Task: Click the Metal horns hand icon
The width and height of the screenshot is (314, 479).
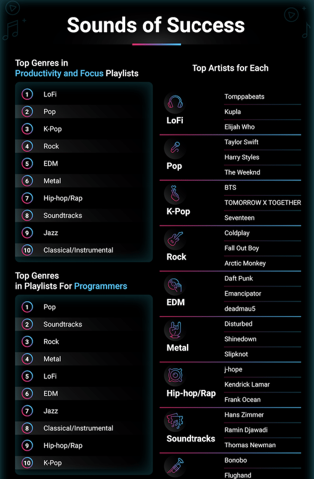Action: point(175,330)
